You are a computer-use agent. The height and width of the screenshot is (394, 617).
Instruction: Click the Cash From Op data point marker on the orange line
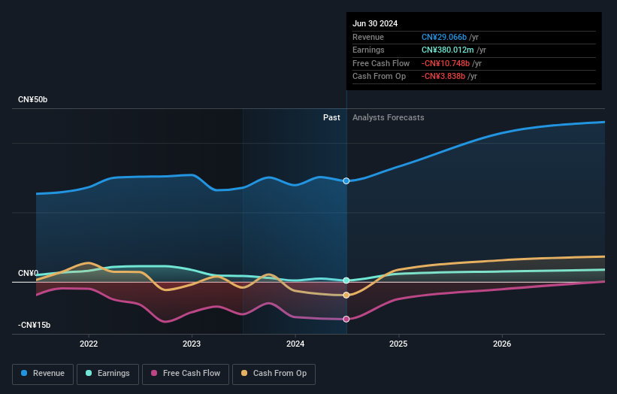(346, 295)
